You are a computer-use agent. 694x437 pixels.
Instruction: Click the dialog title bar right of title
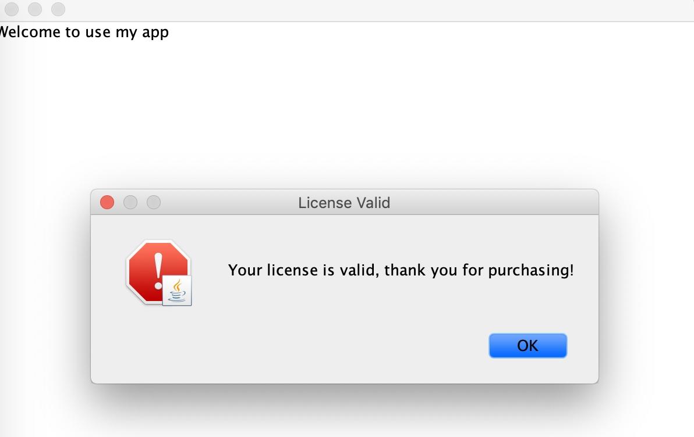(491, 202)
